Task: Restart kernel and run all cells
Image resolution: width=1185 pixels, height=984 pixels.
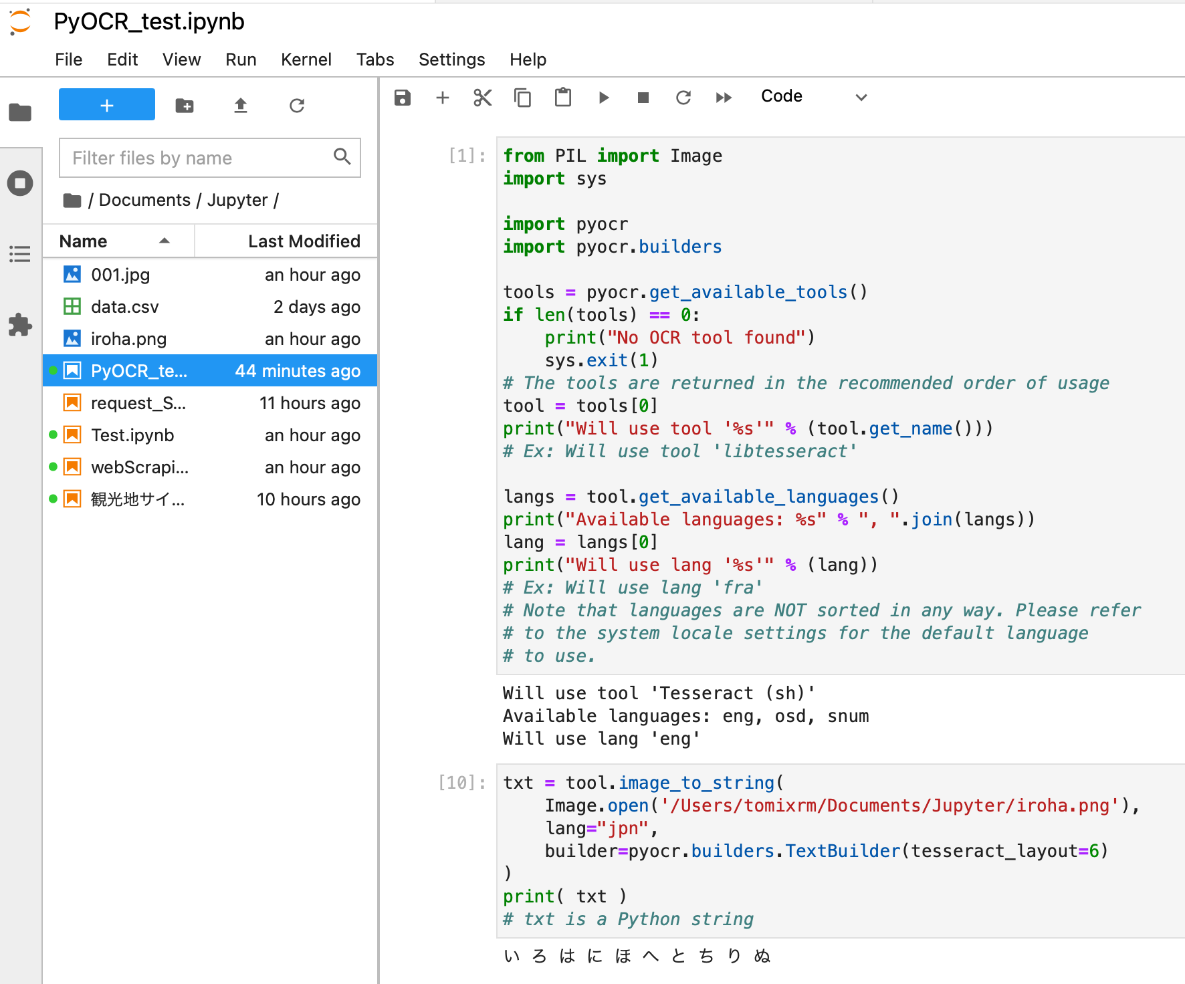Action: 724,98
